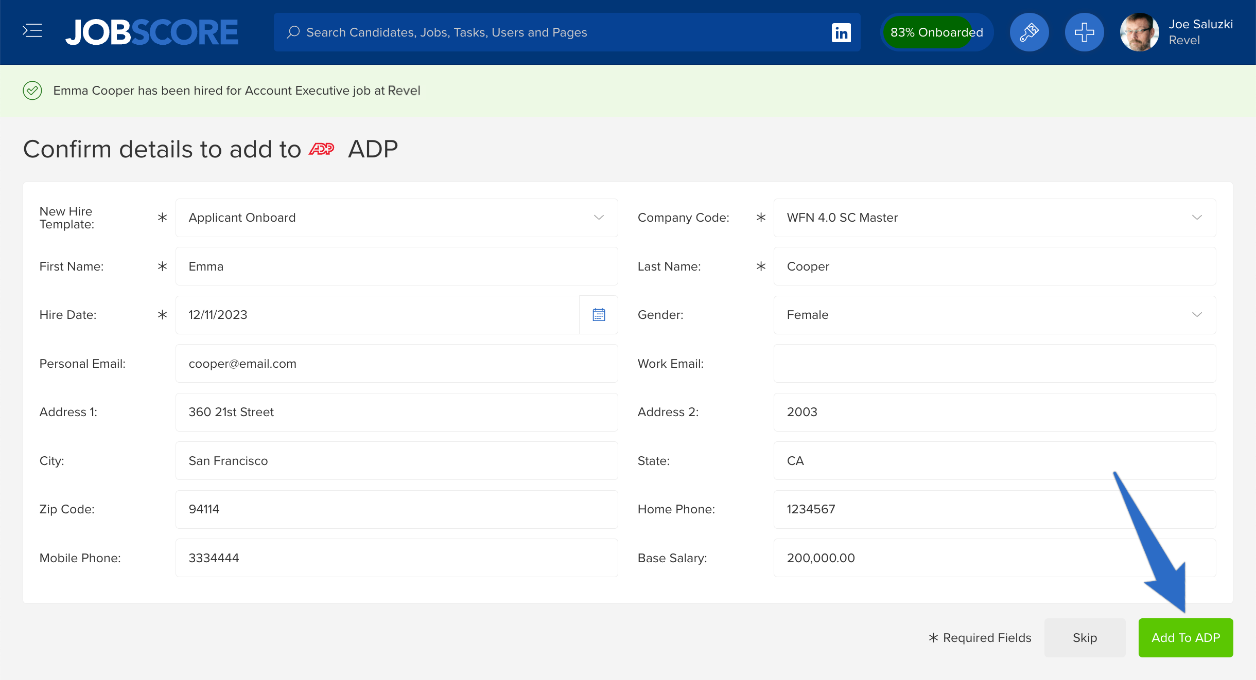Open the Hire Date calendar picker
Image resolution: width=1256 pixels, height=680 pixels.
(x=599, y=315)
